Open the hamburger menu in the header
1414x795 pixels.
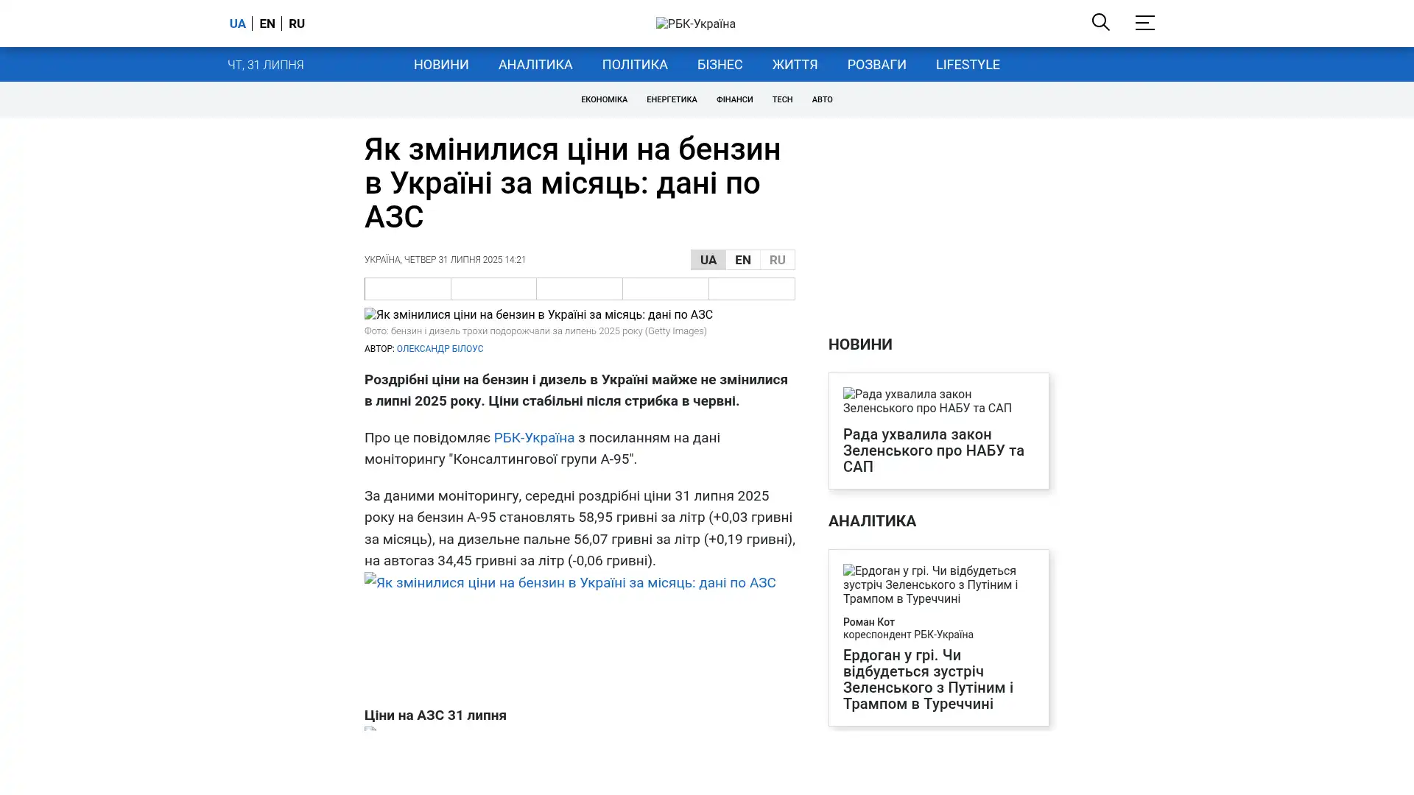(x=1144, y=23)
